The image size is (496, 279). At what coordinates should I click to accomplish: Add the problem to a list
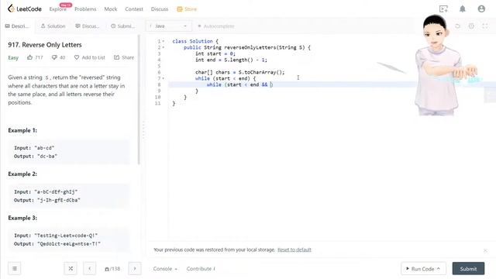[90, 57]
